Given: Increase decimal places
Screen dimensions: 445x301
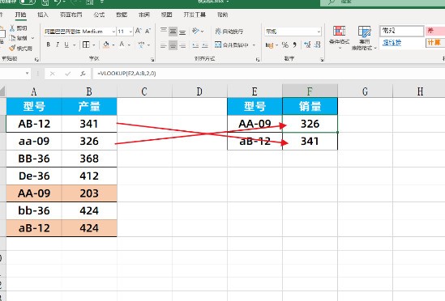Looking at the screenshot, I should click(307, 45).
